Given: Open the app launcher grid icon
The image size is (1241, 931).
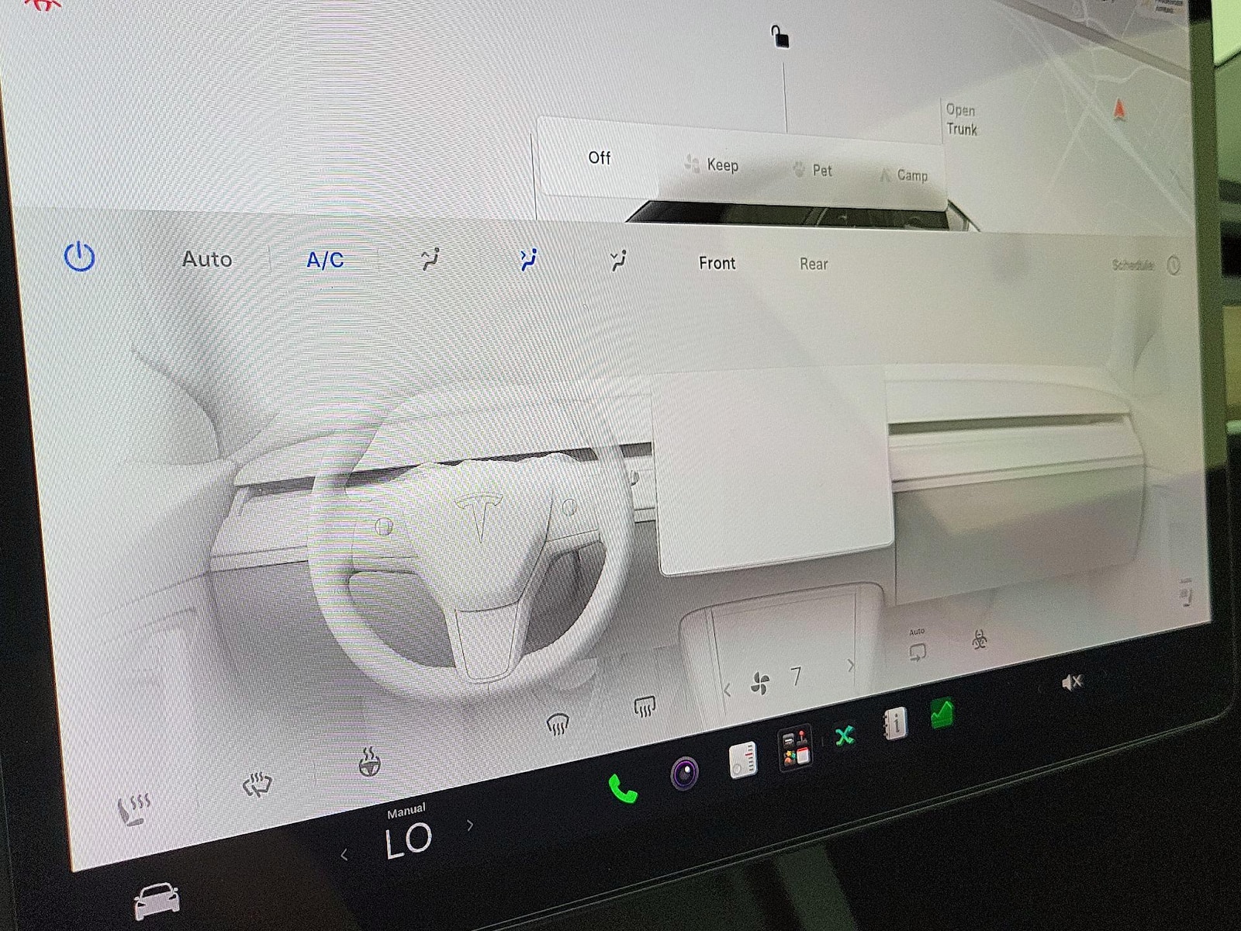Looking at the screenshot, I should 795,748.
